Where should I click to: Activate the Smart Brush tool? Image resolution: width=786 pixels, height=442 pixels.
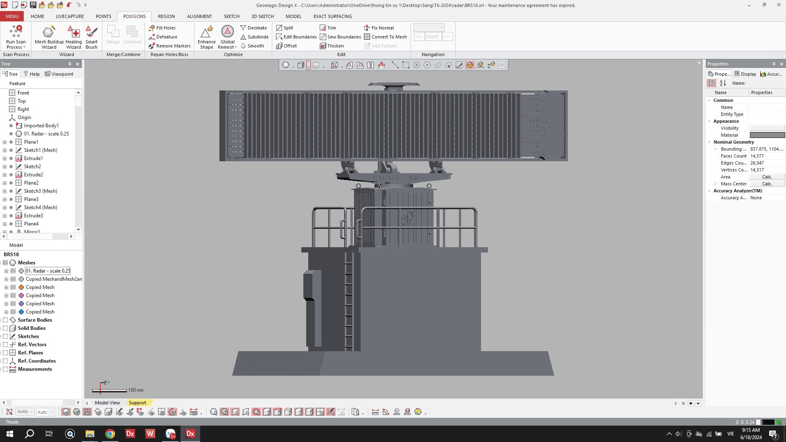coord(91,36)
